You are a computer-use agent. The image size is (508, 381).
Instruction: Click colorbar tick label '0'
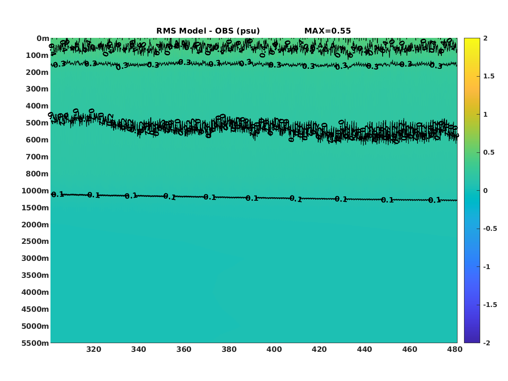[485, 191]
